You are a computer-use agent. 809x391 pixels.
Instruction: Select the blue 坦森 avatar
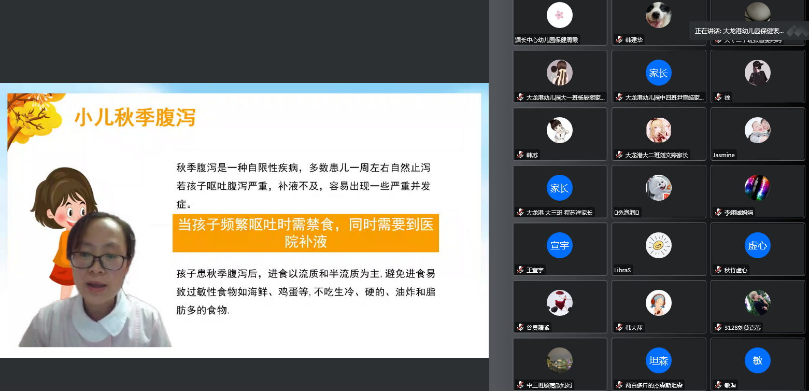click(659, 360)
